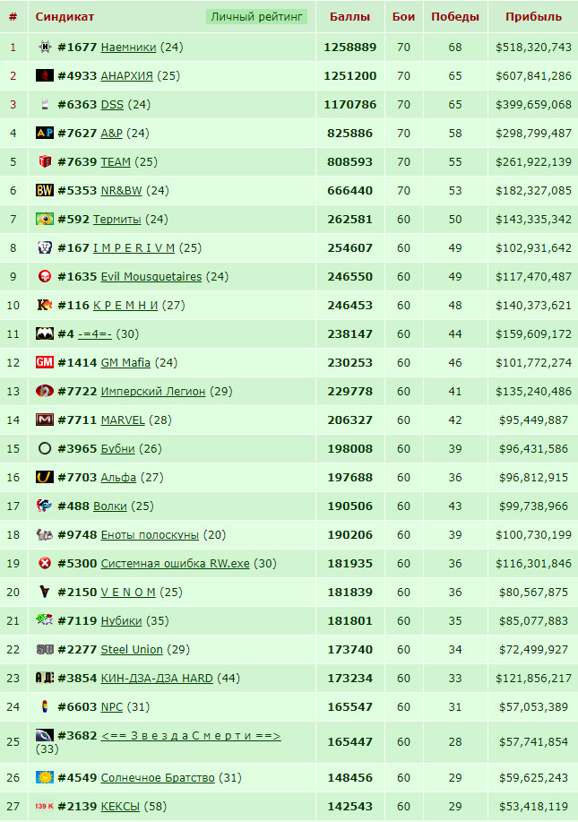The image size is (578, 822).
Task: Select the Синдикат column header
Action: click(65, 17)
